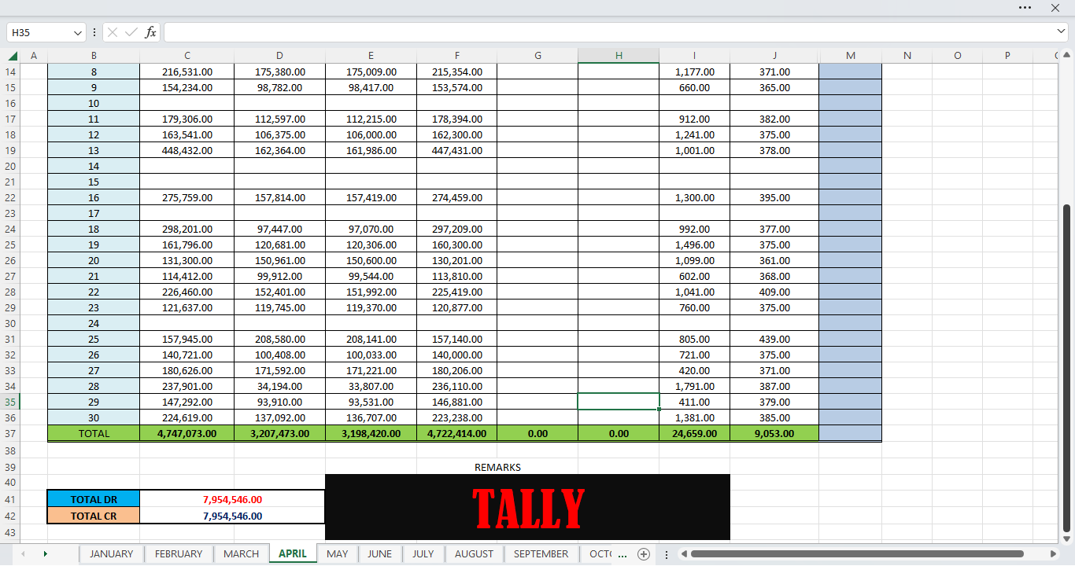This screenshot has width=1075, height=566.
Task: Click the Select All corner triangle
Action: 13,56
